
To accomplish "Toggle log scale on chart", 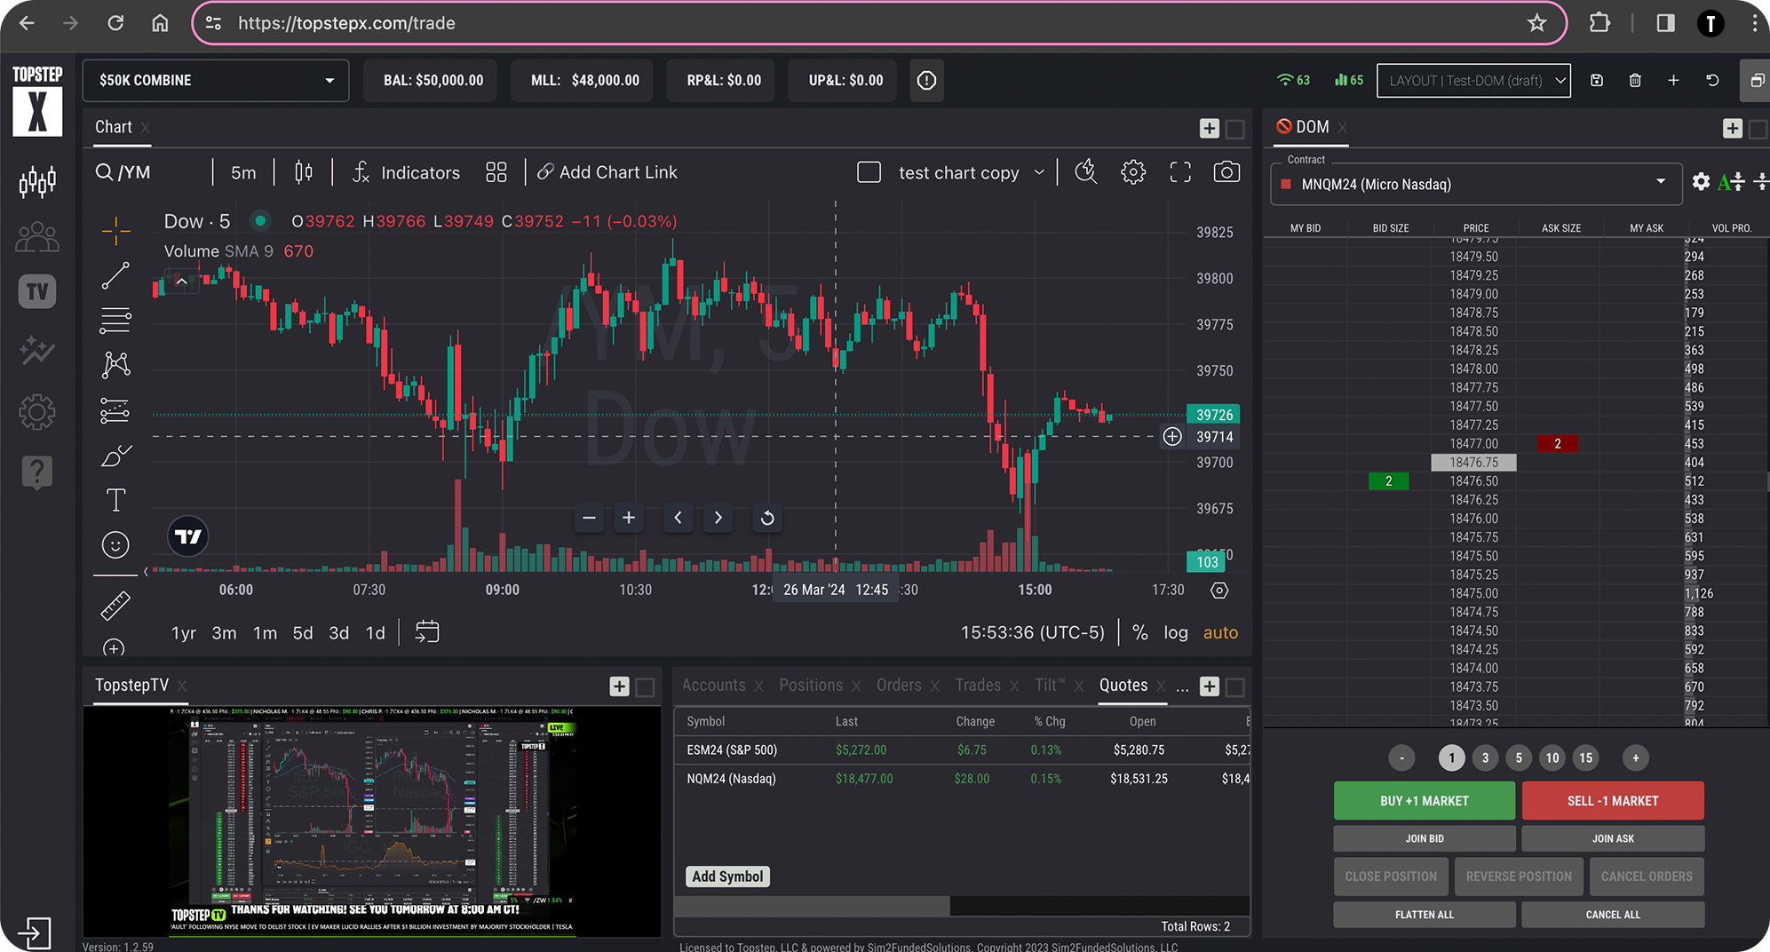I will pos(1175,632).
